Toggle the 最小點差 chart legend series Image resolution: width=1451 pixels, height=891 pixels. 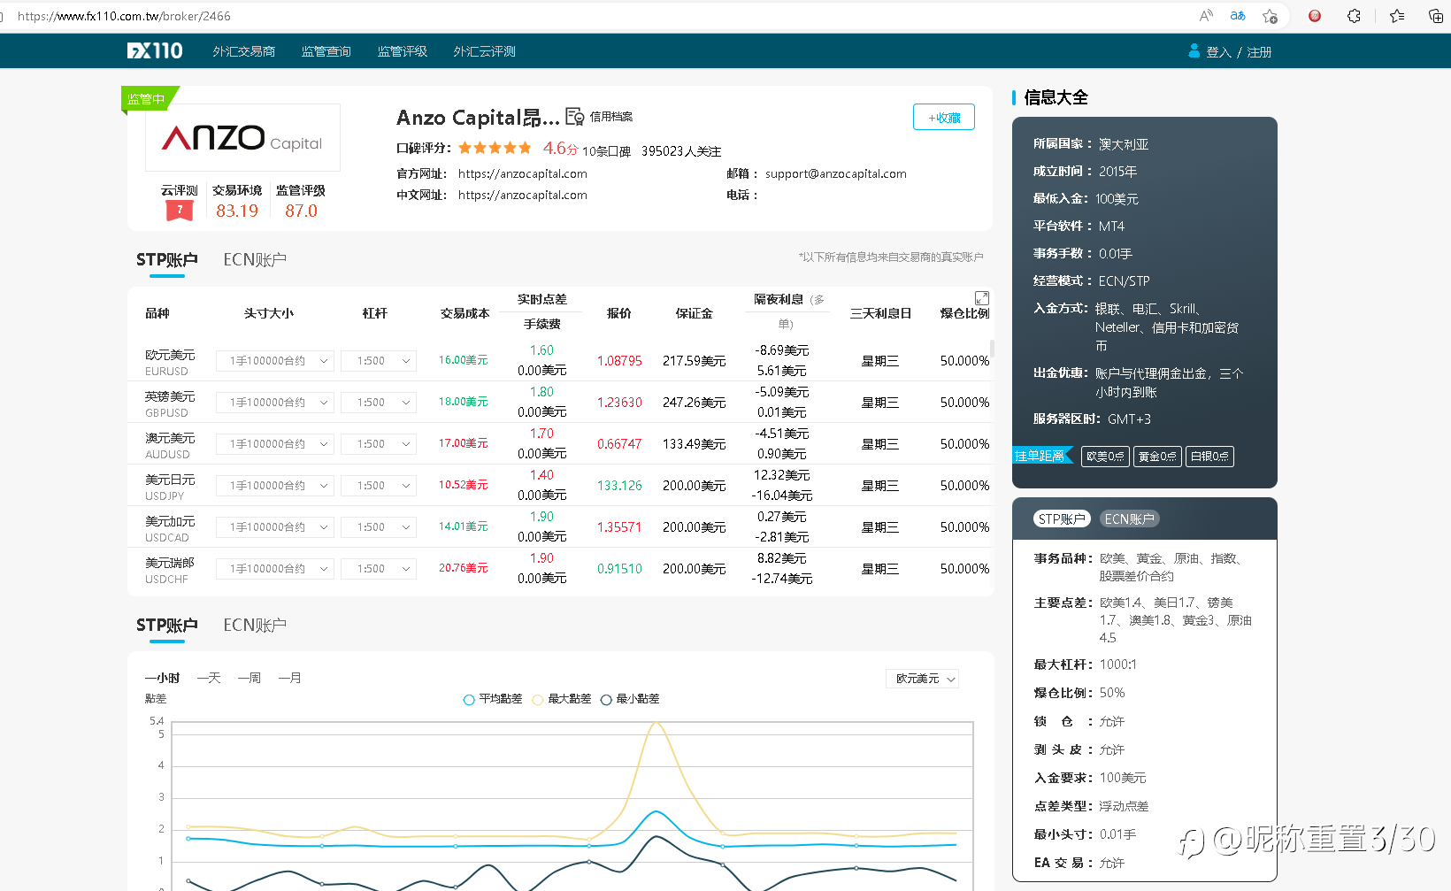630,699
